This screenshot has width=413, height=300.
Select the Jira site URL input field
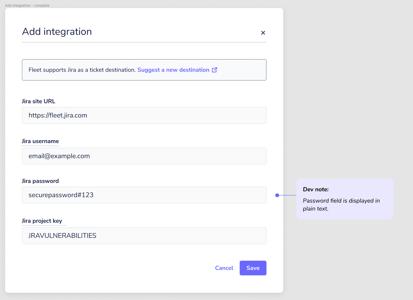coord(144,115)
